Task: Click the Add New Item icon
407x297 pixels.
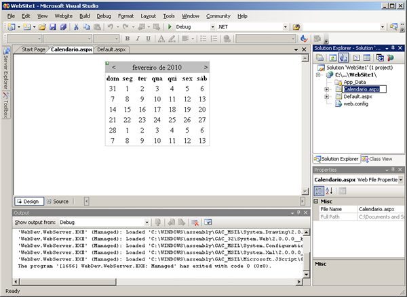Action: coord(27,27)
